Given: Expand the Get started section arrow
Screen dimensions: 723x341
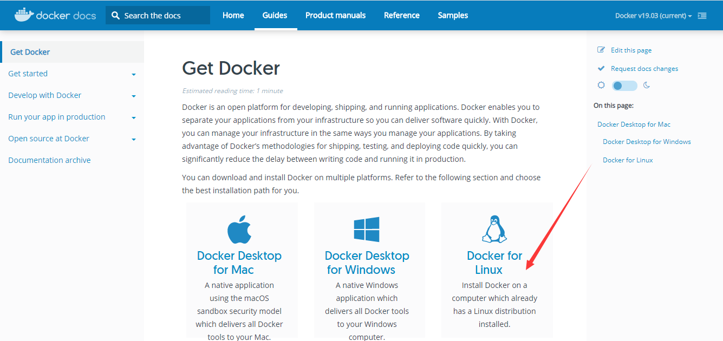Looking at the screenshot, I should coord(134,75).
